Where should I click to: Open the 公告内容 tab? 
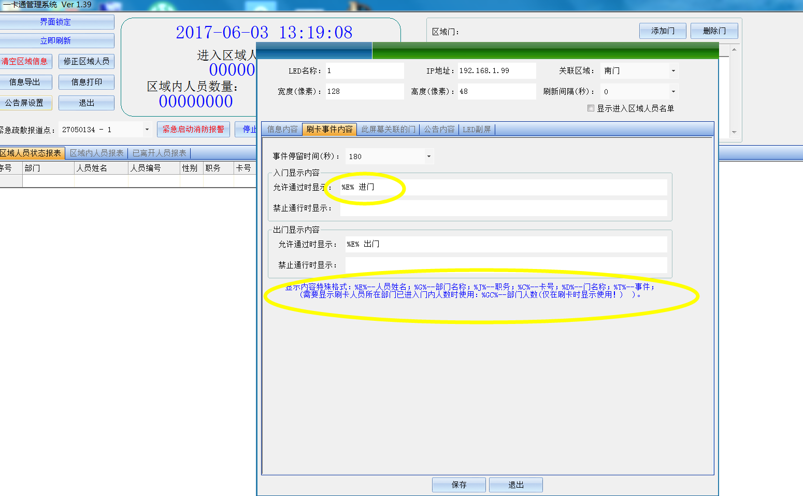pyautogui.click(x=439, y=129)
